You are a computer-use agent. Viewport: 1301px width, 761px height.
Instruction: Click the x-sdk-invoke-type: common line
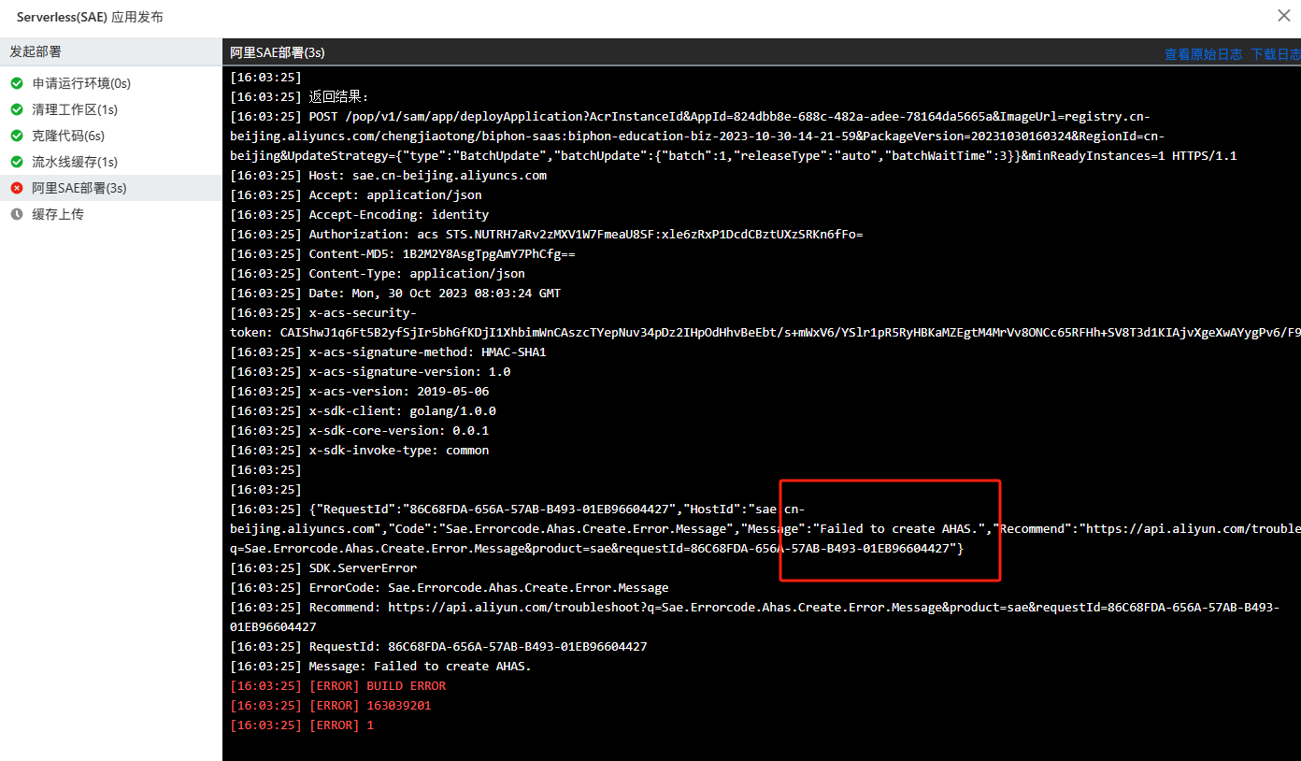pyautogui.click(x=359, y=451)
